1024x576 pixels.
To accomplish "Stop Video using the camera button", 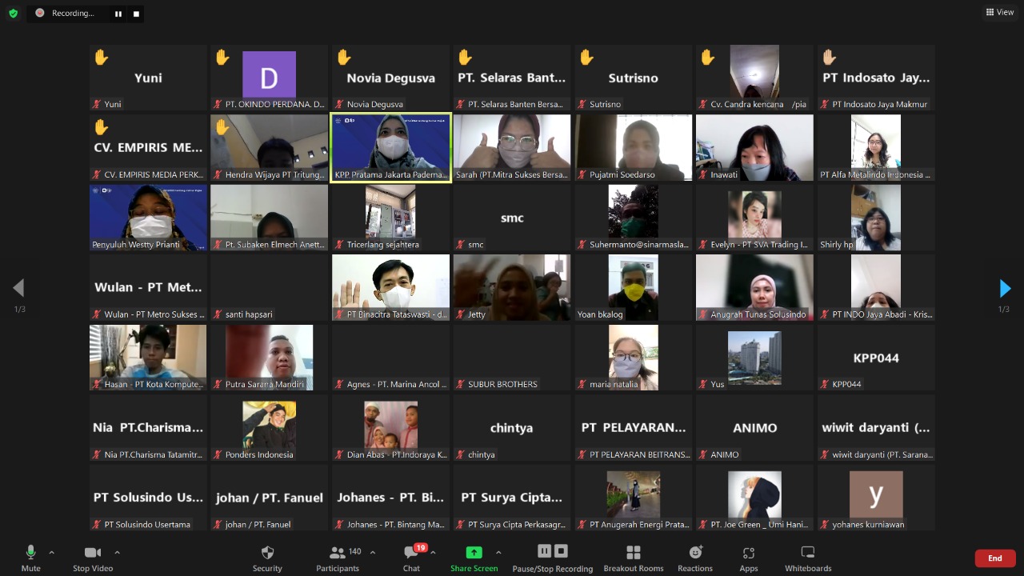I will tap(93, 553).
